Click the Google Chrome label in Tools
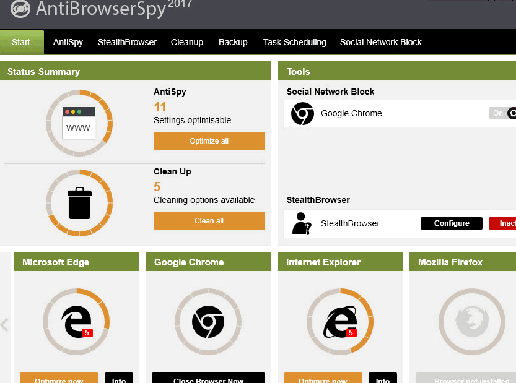The width and height of the screenshot is (516, 383). (351, 113)
